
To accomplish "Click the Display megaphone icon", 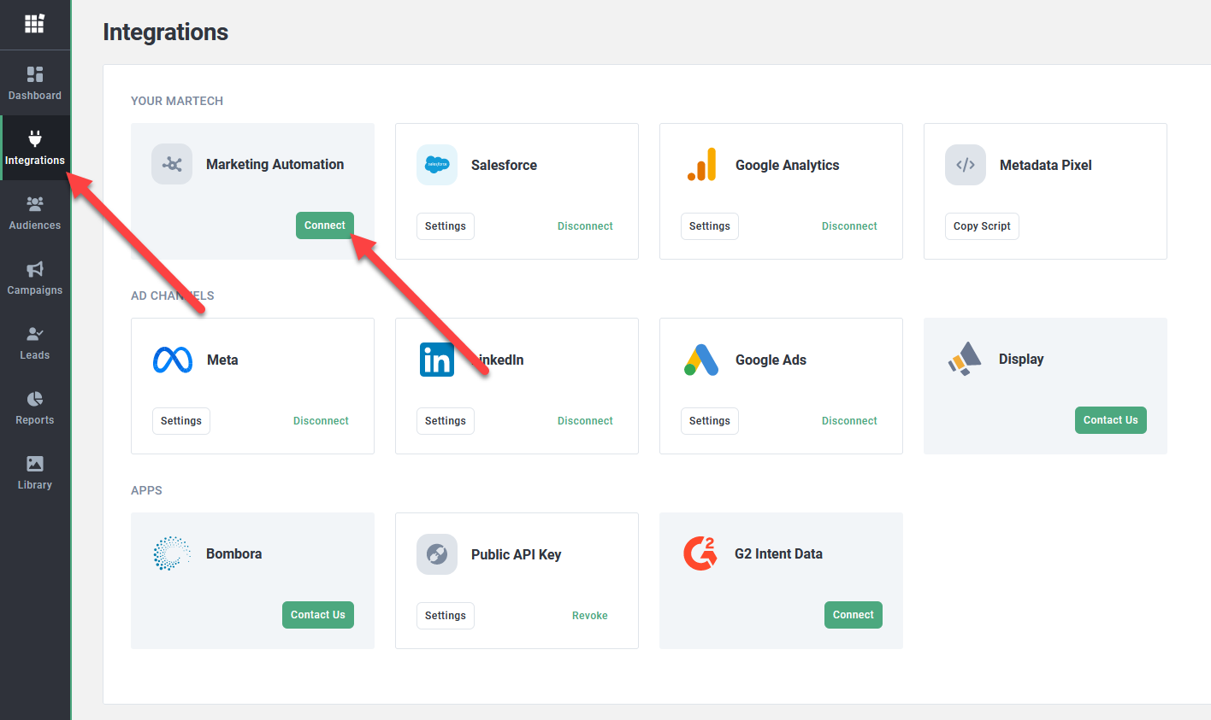I will coord(965,359).
